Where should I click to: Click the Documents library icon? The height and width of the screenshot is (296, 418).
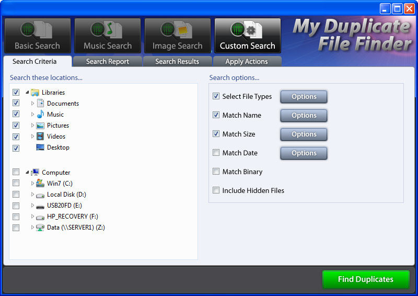[x=40, y=104]
